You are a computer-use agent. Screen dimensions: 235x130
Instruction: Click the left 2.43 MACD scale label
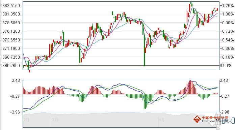16,80
